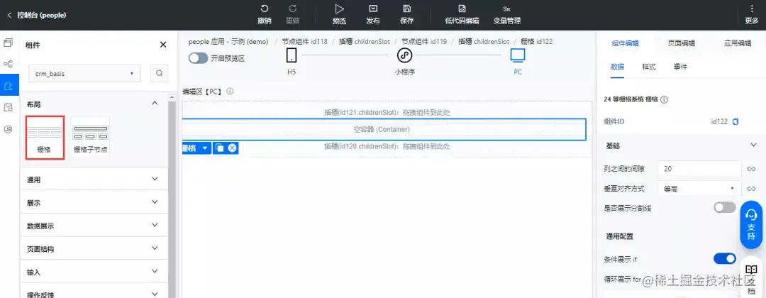
Task: Switch to 事件 sub-tab
Action: pyautogui.click(x=680, y=67)
